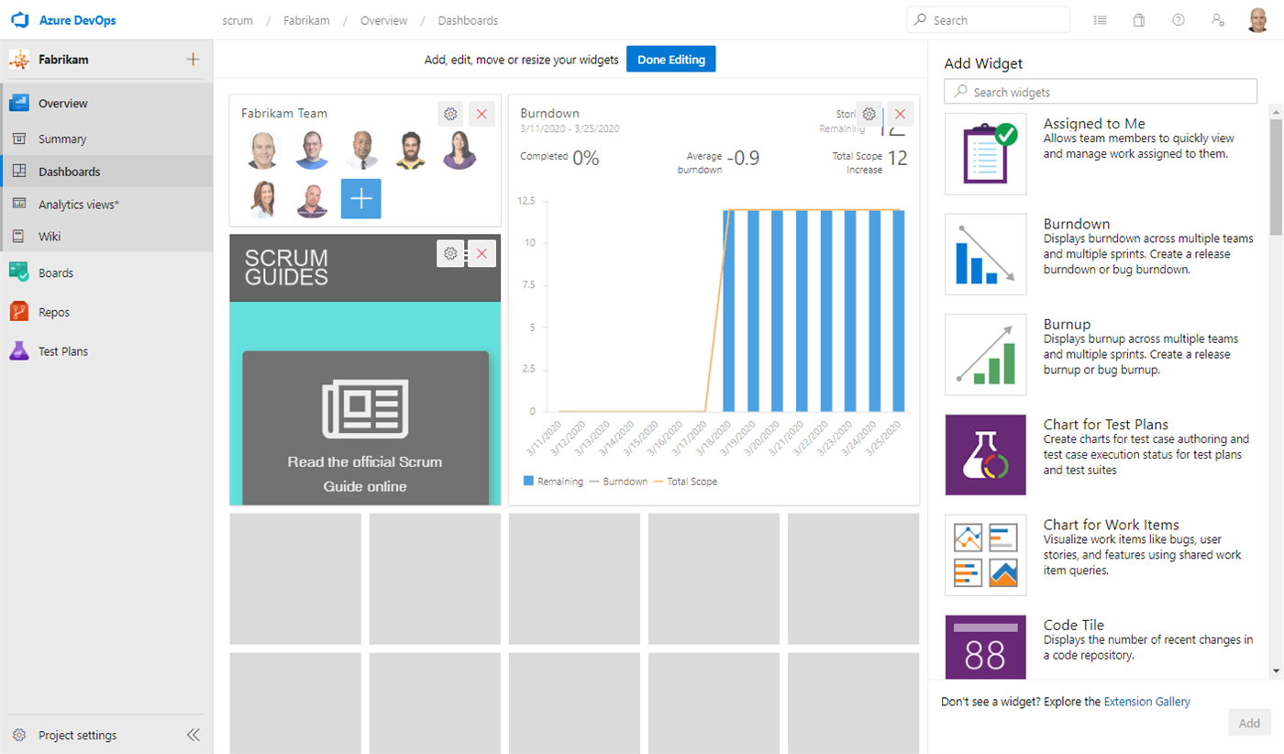Select Chart for Test Plans widget icon
The width and height of the screenshot is (1284, 754).
pyautogui.click(x=986, y=455)
